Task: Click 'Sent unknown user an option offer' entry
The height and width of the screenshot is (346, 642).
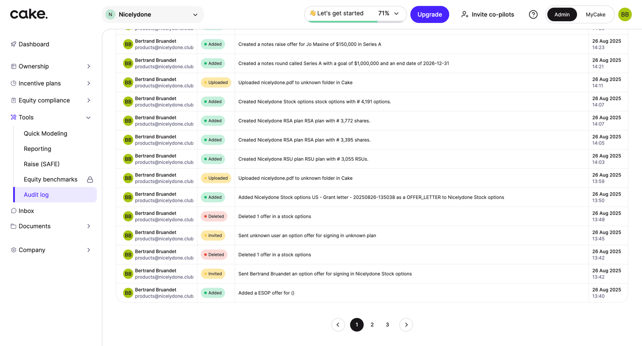Action: point(307,235)
